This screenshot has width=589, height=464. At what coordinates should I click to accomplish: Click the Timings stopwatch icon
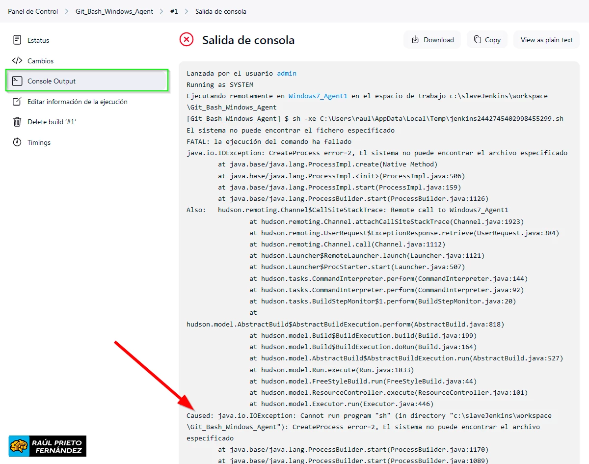pos(17,142)
